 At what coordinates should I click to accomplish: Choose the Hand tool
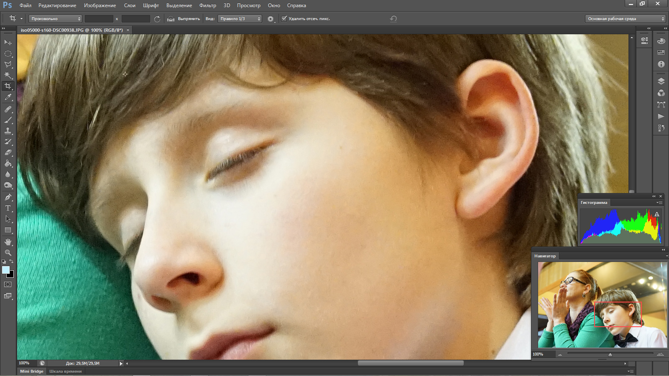(x=8, y=242)
